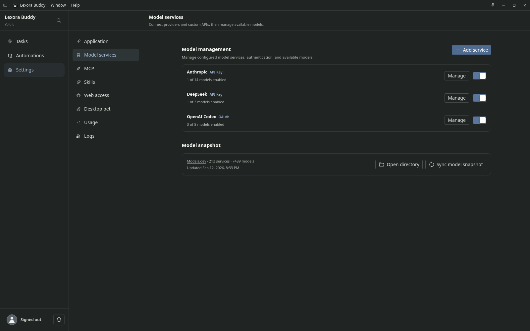530x331 pixels.
Task: Select Settings in the sidebar
Action: (x=34, y=70)
